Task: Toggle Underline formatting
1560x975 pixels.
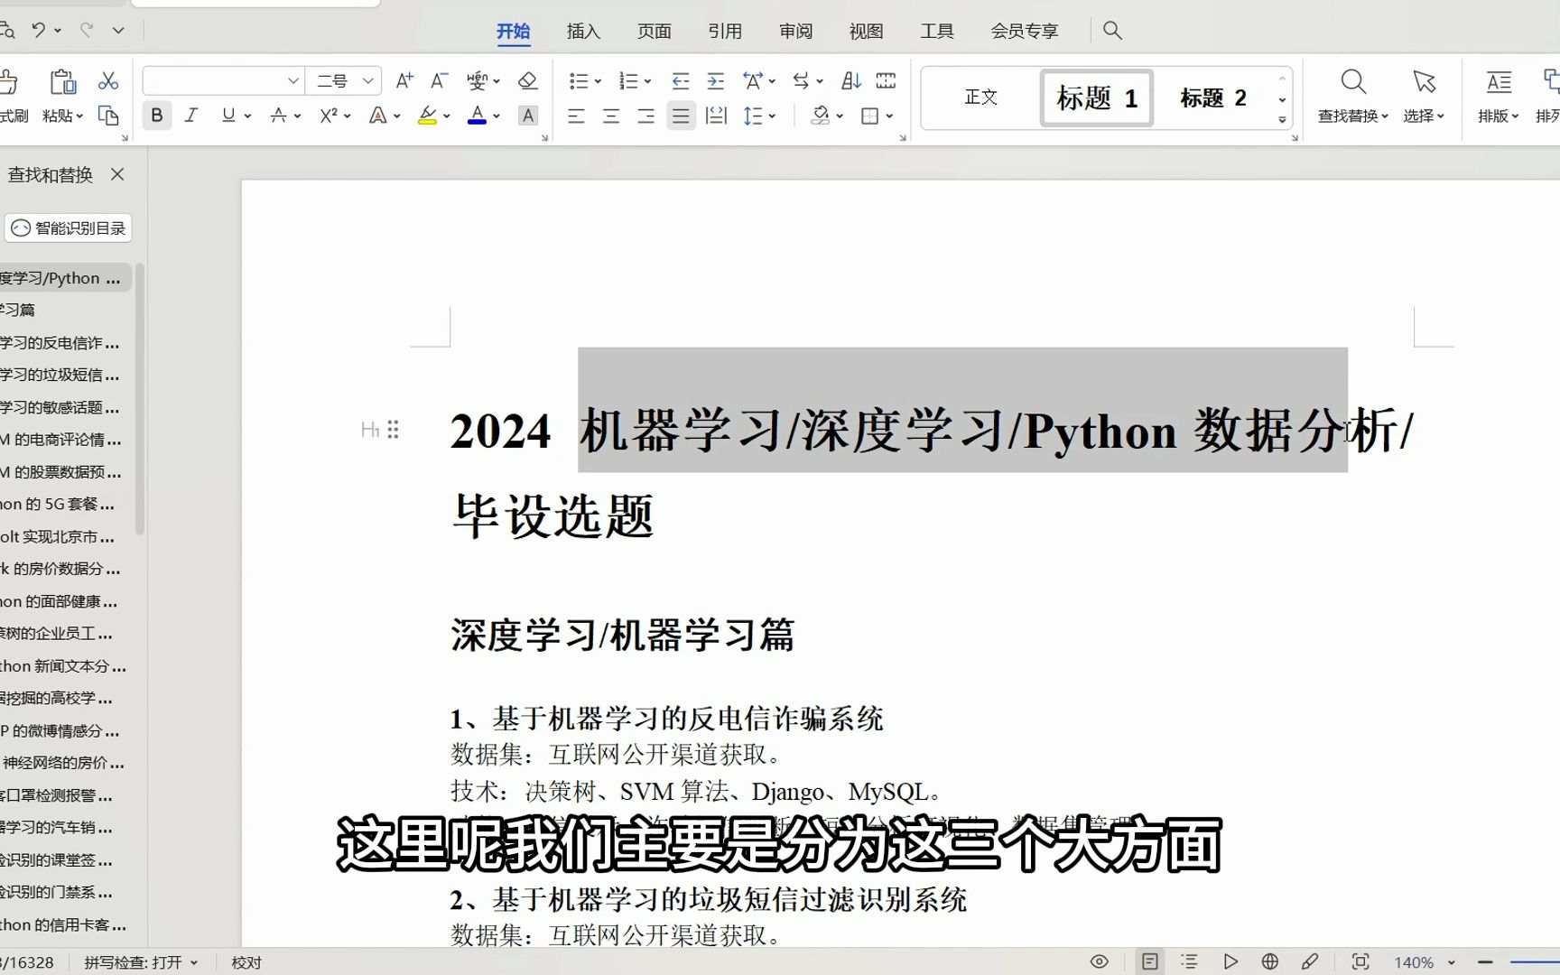Action: click(x=228, y=116)
